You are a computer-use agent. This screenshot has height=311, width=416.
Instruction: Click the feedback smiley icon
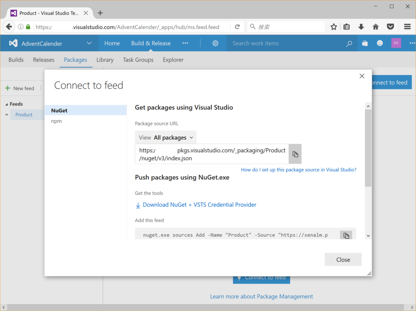click(x=380, y=43)
